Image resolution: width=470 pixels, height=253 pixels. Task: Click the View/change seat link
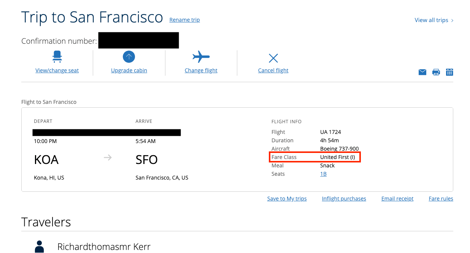pyautogui.click(x=57, y=70)
